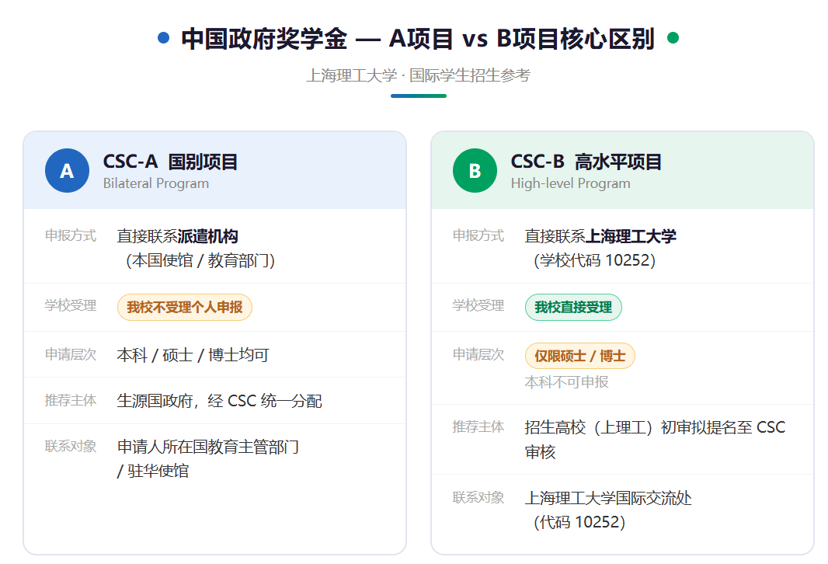Click the CSC-B 高水平项目 heading
This screenshot has width=828, height=564.
(x=586, y=162)
